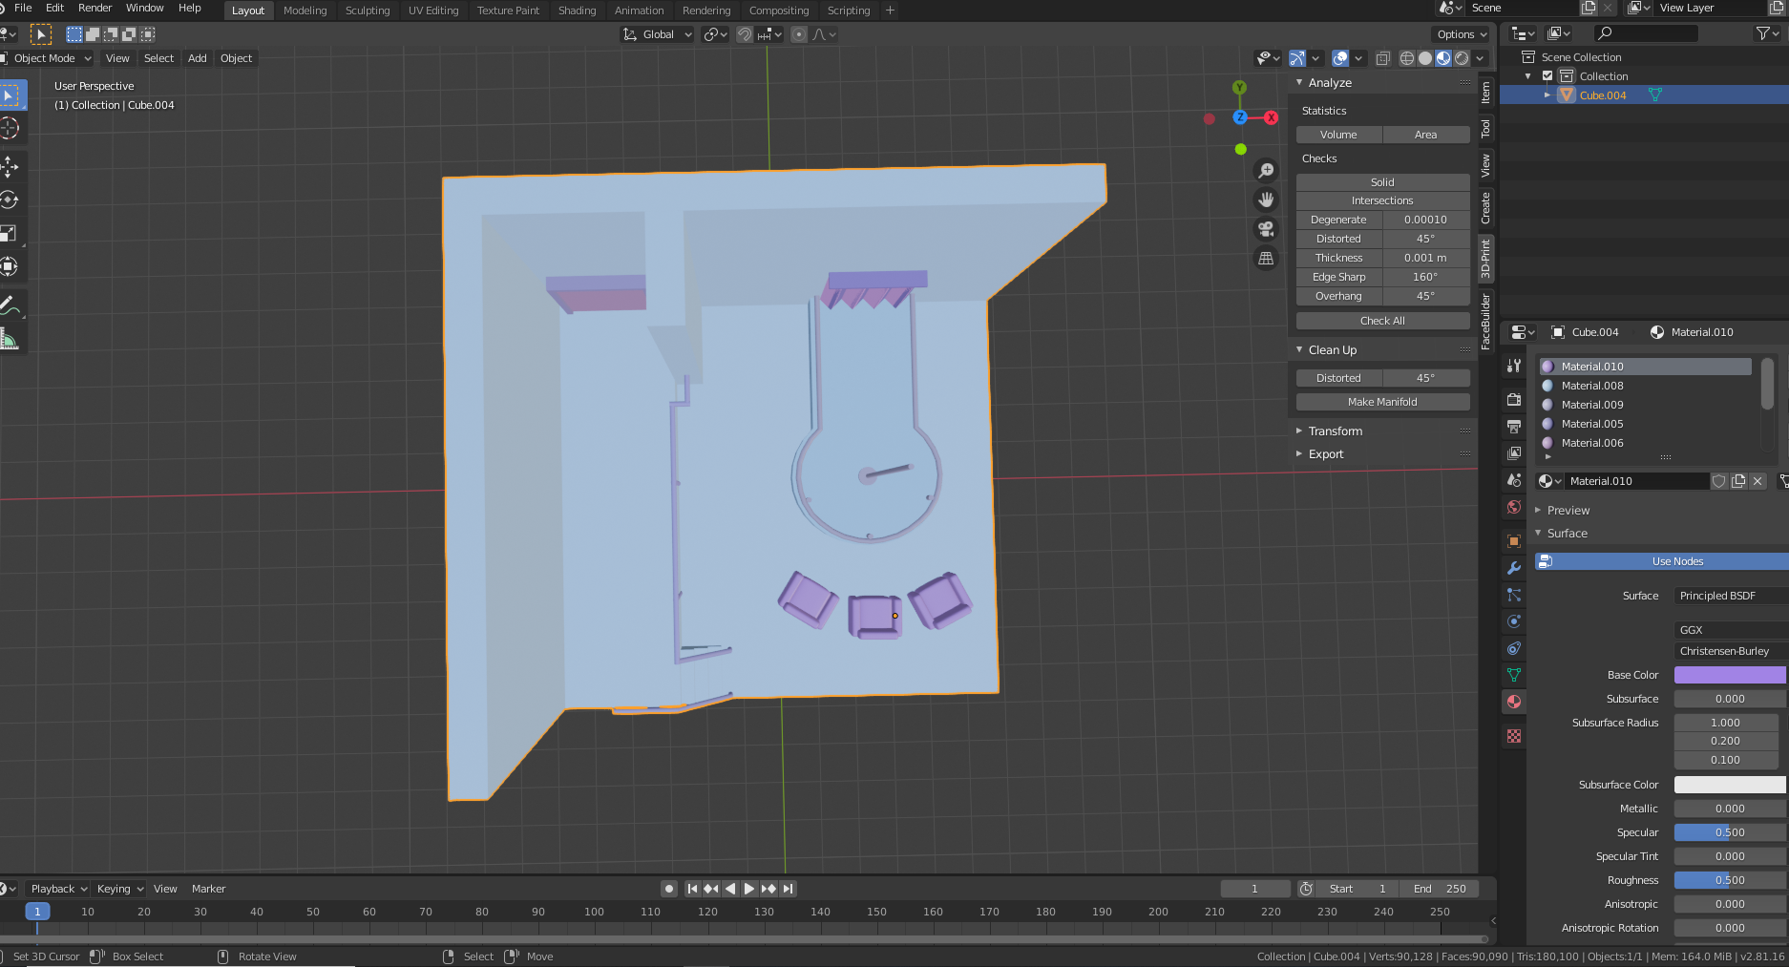The image size is (1789, 967).
Task: Open the Render menu in the top bar
Action: point(95,8)
